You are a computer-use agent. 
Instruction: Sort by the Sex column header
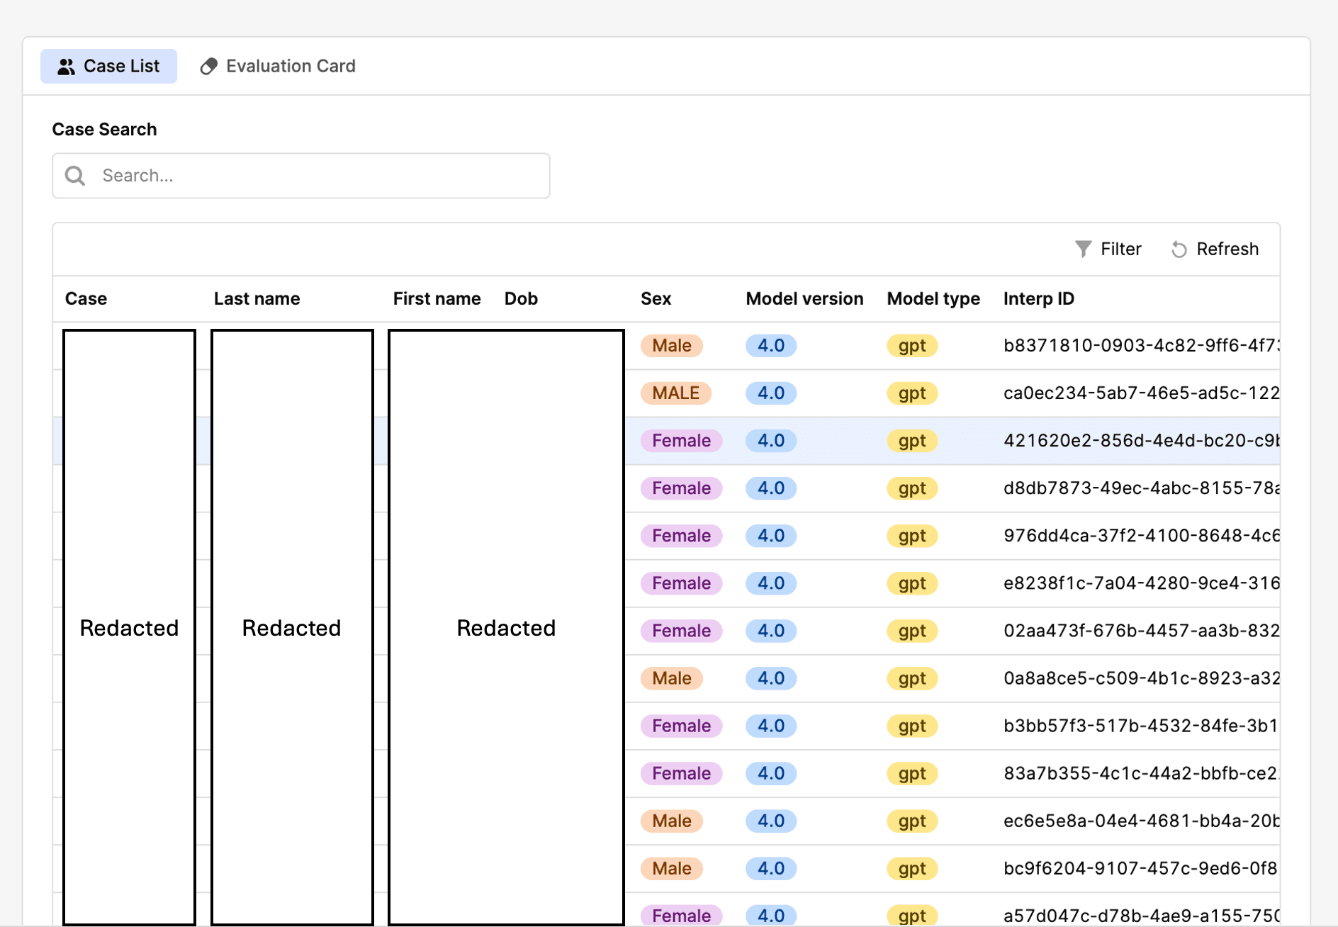(656, 298)
